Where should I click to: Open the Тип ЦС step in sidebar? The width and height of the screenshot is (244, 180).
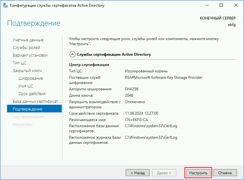click(20, 63)
